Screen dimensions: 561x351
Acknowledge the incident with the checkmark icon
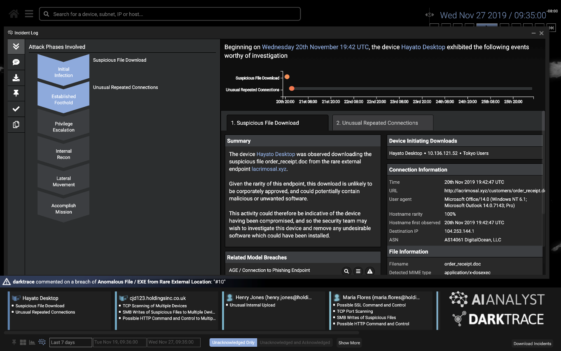click(16, 109)
